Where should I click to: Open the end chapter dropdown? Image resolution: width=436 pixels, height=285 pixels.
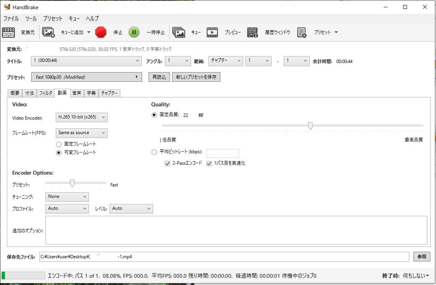click(x=296, y=61)
